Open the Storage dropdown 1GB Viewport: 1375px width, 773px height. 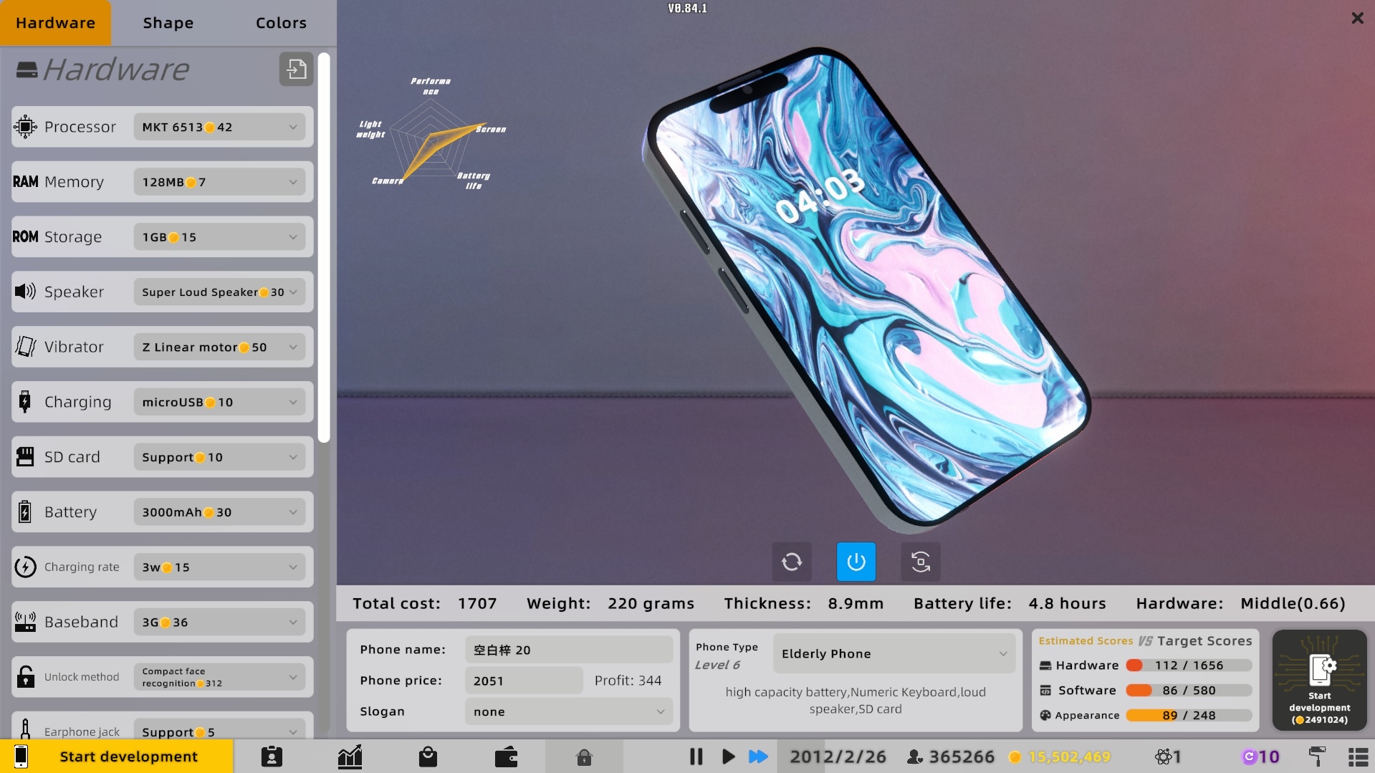pos(219,237)
